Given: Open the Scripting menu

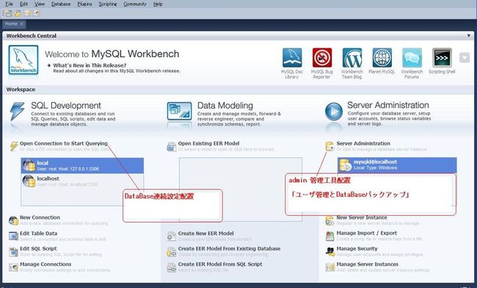Looking at the screenshot, I should point(108,4).
